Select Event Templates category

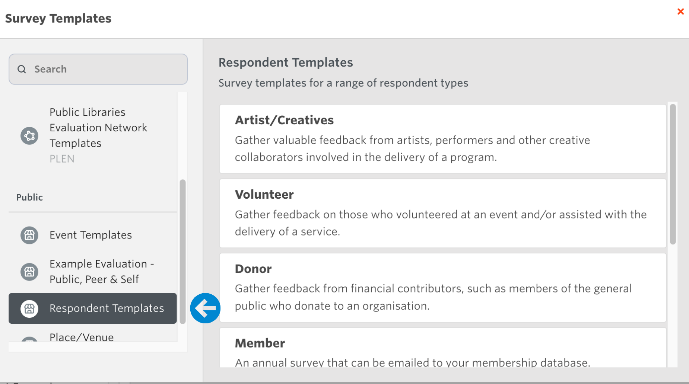(91, 235)
